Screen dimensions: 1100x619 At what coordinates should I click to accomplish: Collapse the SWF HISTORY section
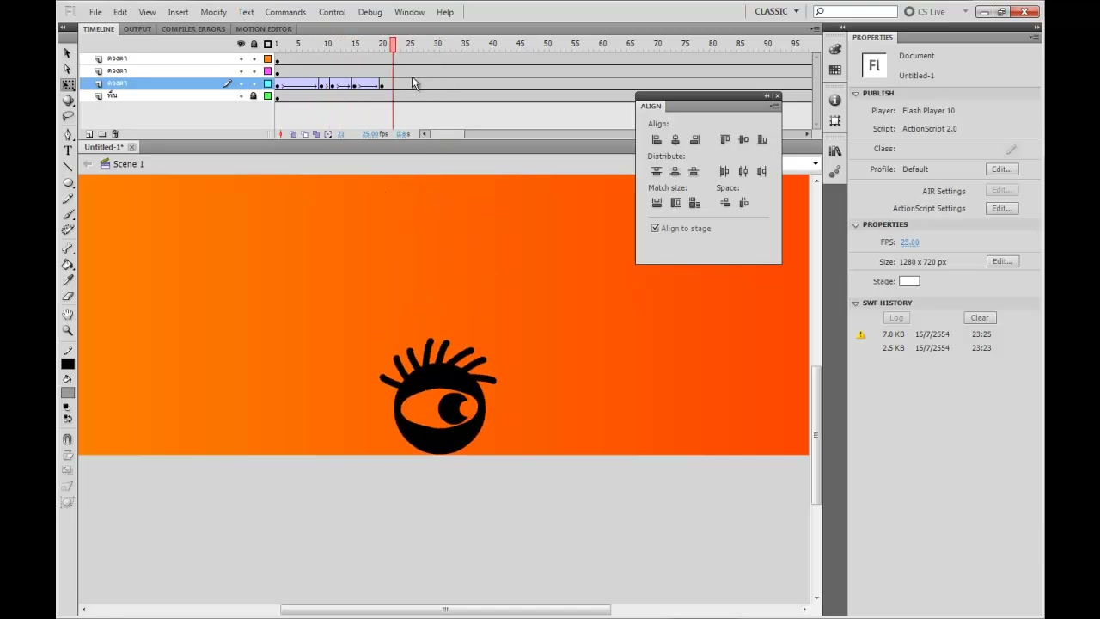point(856,303)
